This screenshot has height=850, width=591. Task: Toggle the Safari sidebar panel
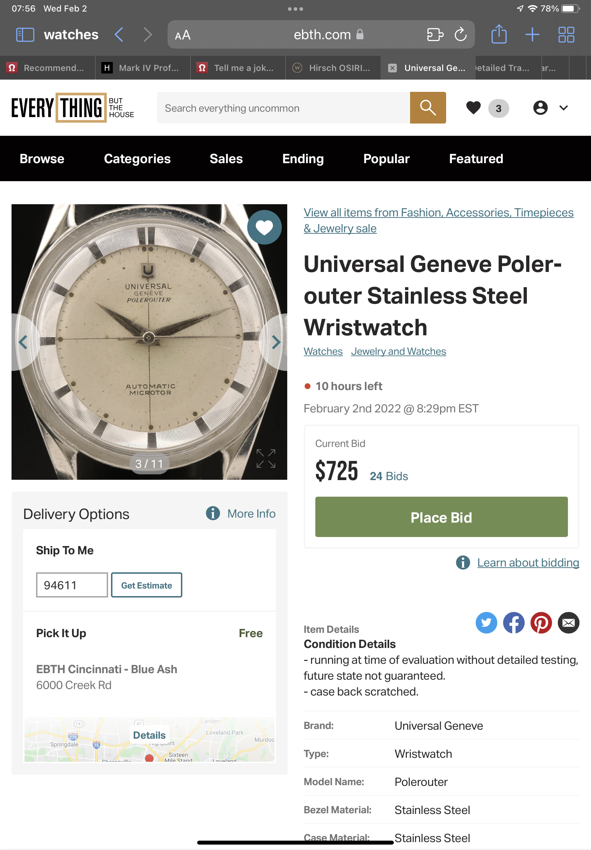click(25, 35)
